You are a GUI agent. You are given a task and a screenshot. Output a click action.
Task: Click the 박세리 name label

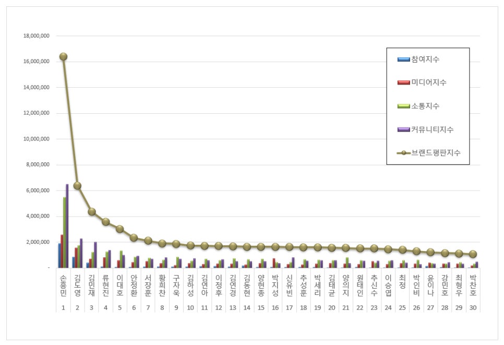(318, 285)
